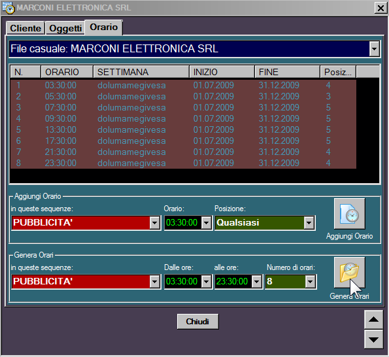389x357 pixels.
Task: Click the Aggiungi Orario clock document icon
Action: [349, 214]
